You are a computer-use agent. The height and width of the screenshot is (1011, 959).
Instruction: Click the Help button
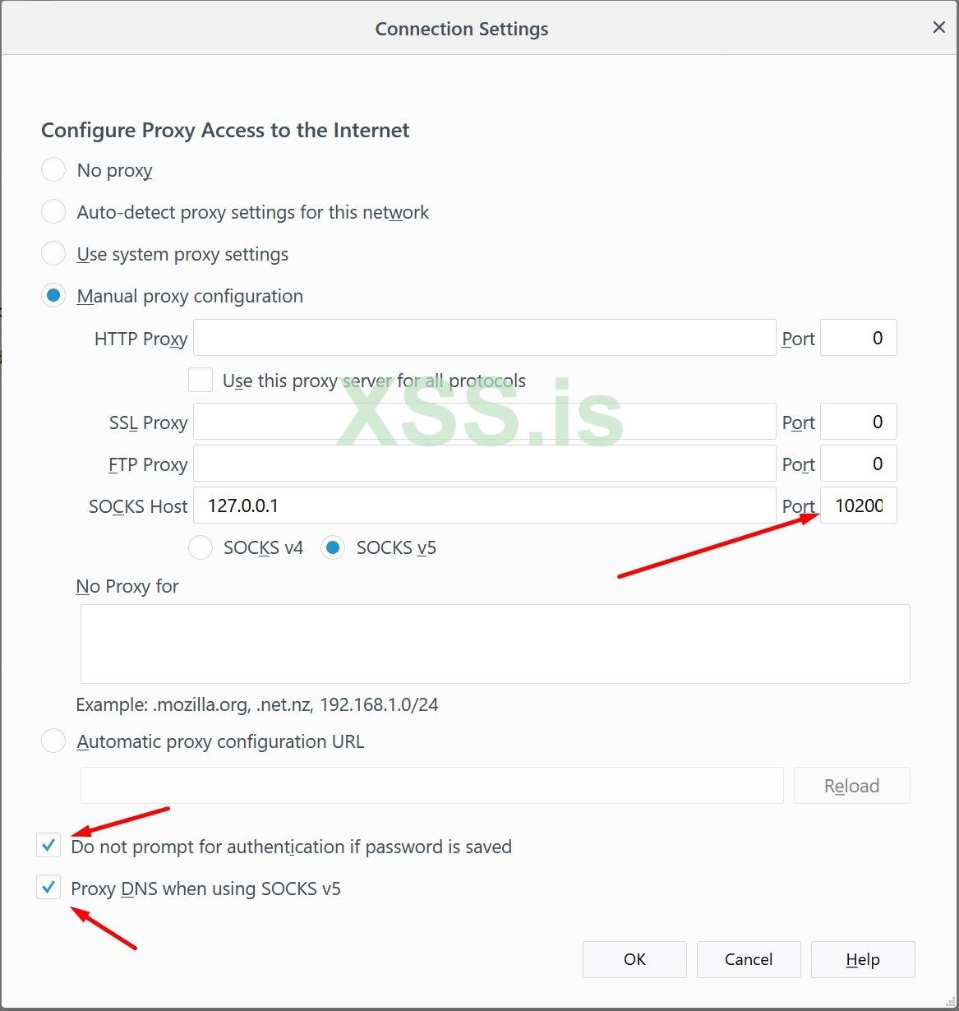pos(862,959)
